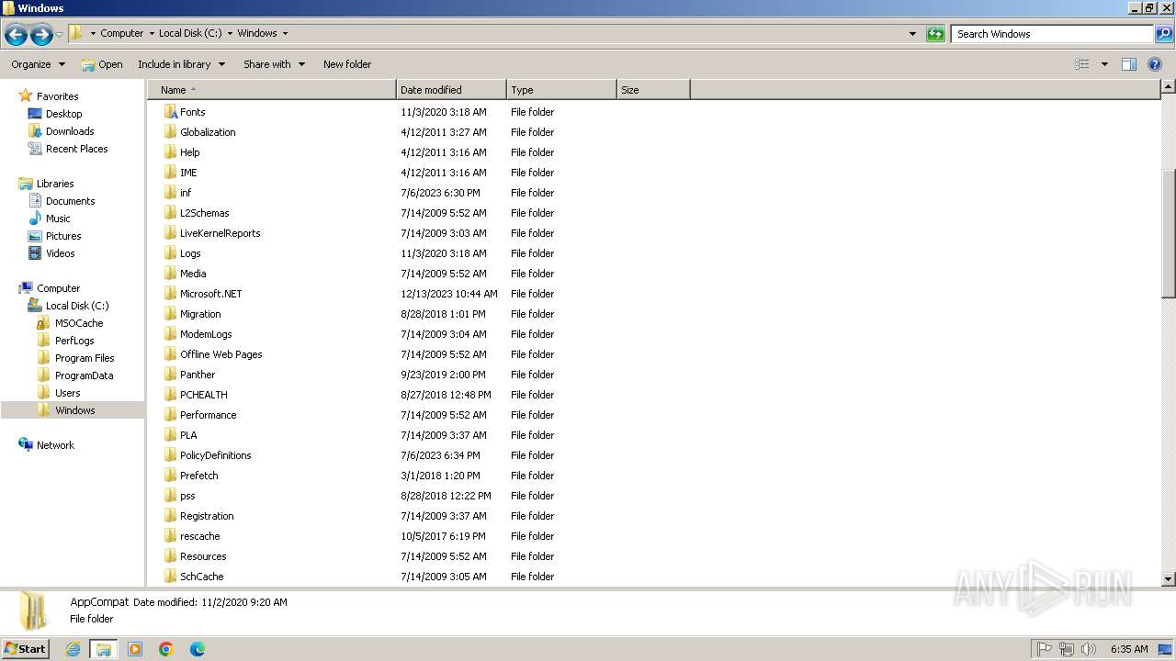1176x661 pixels.
Task: Click the taskbar clock showing 6:35 AM
Action: [x=1129, y=649]
